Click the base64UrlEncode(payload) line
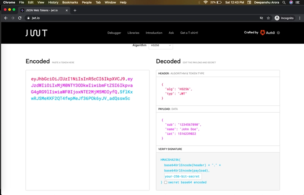Image resolution: width=304 pixels, height=195 pixels. click(187, 171)
